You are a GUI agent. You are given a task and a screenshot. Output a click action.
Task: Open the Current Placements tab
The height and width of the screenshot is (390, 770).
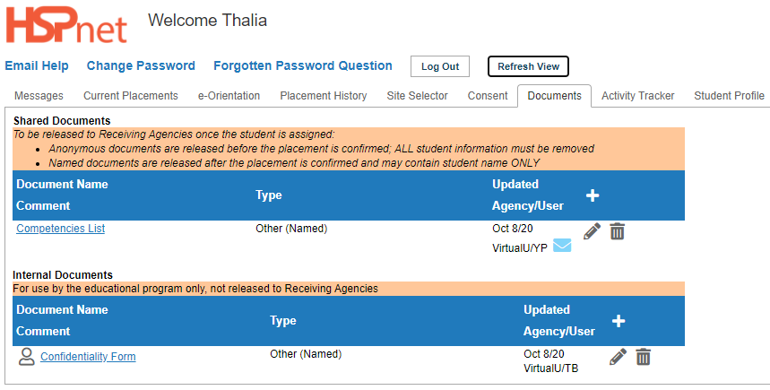pos(131,96)
